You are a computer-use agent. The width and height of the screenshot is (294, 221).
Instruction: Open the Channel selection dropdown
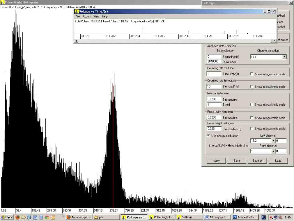click(x=284, y=57)
